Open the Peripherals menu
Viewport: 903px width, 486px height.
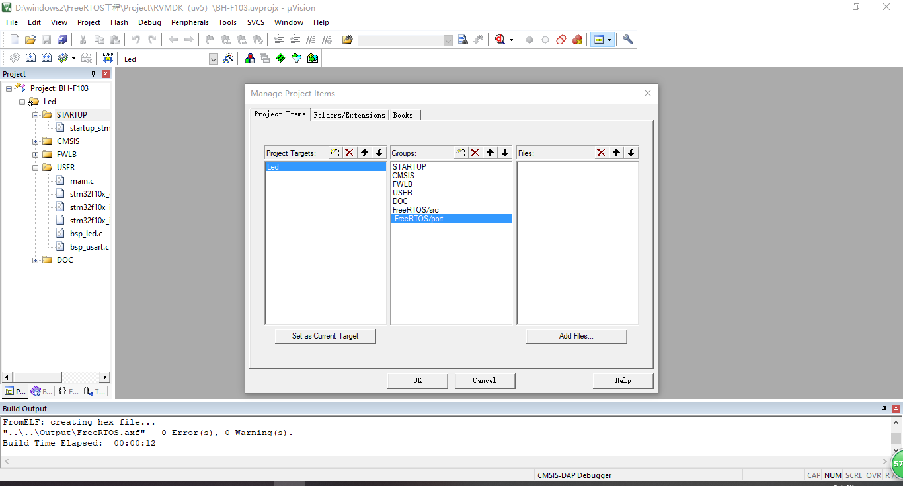190,22
